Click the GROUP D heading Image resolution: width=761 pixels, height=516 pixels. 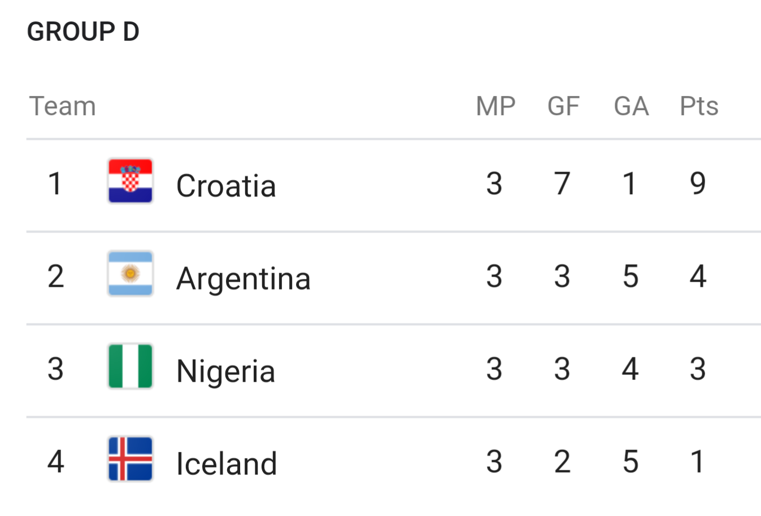pos(83,32)
